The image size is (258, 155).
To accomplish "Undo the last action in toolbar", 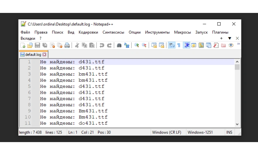I will (102, 45).
